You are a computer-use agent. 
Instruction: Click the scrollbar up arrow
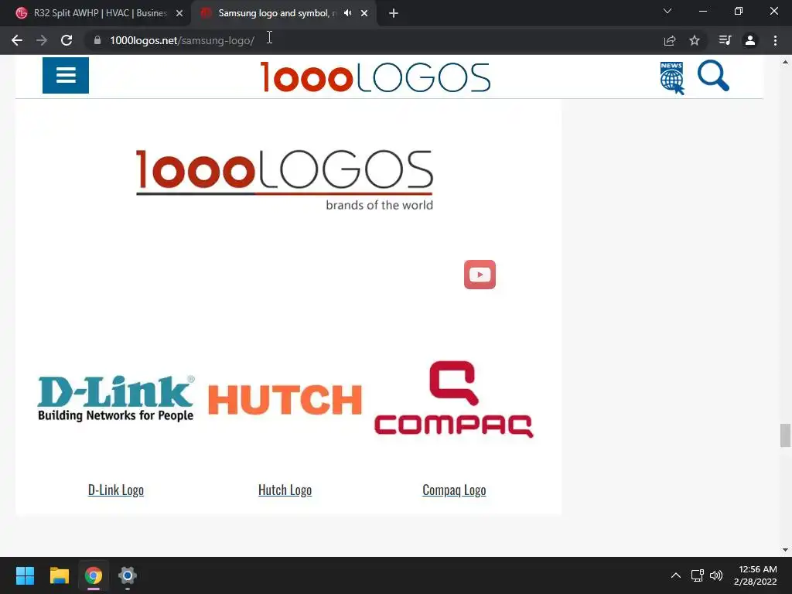tap(785, 62)
